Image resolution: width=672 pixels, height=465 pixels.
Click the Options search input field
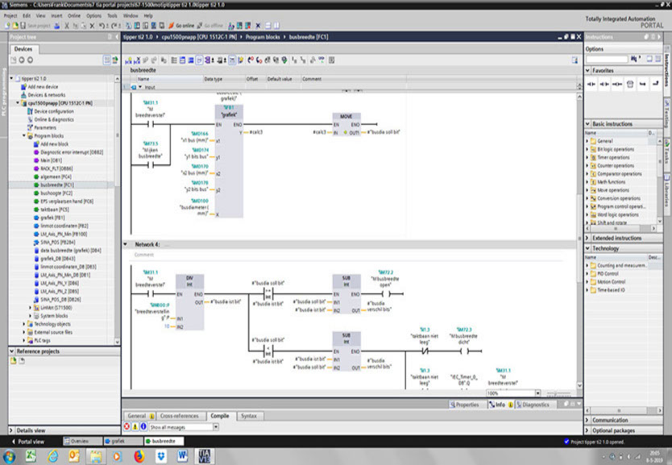[x=607, y=59]
